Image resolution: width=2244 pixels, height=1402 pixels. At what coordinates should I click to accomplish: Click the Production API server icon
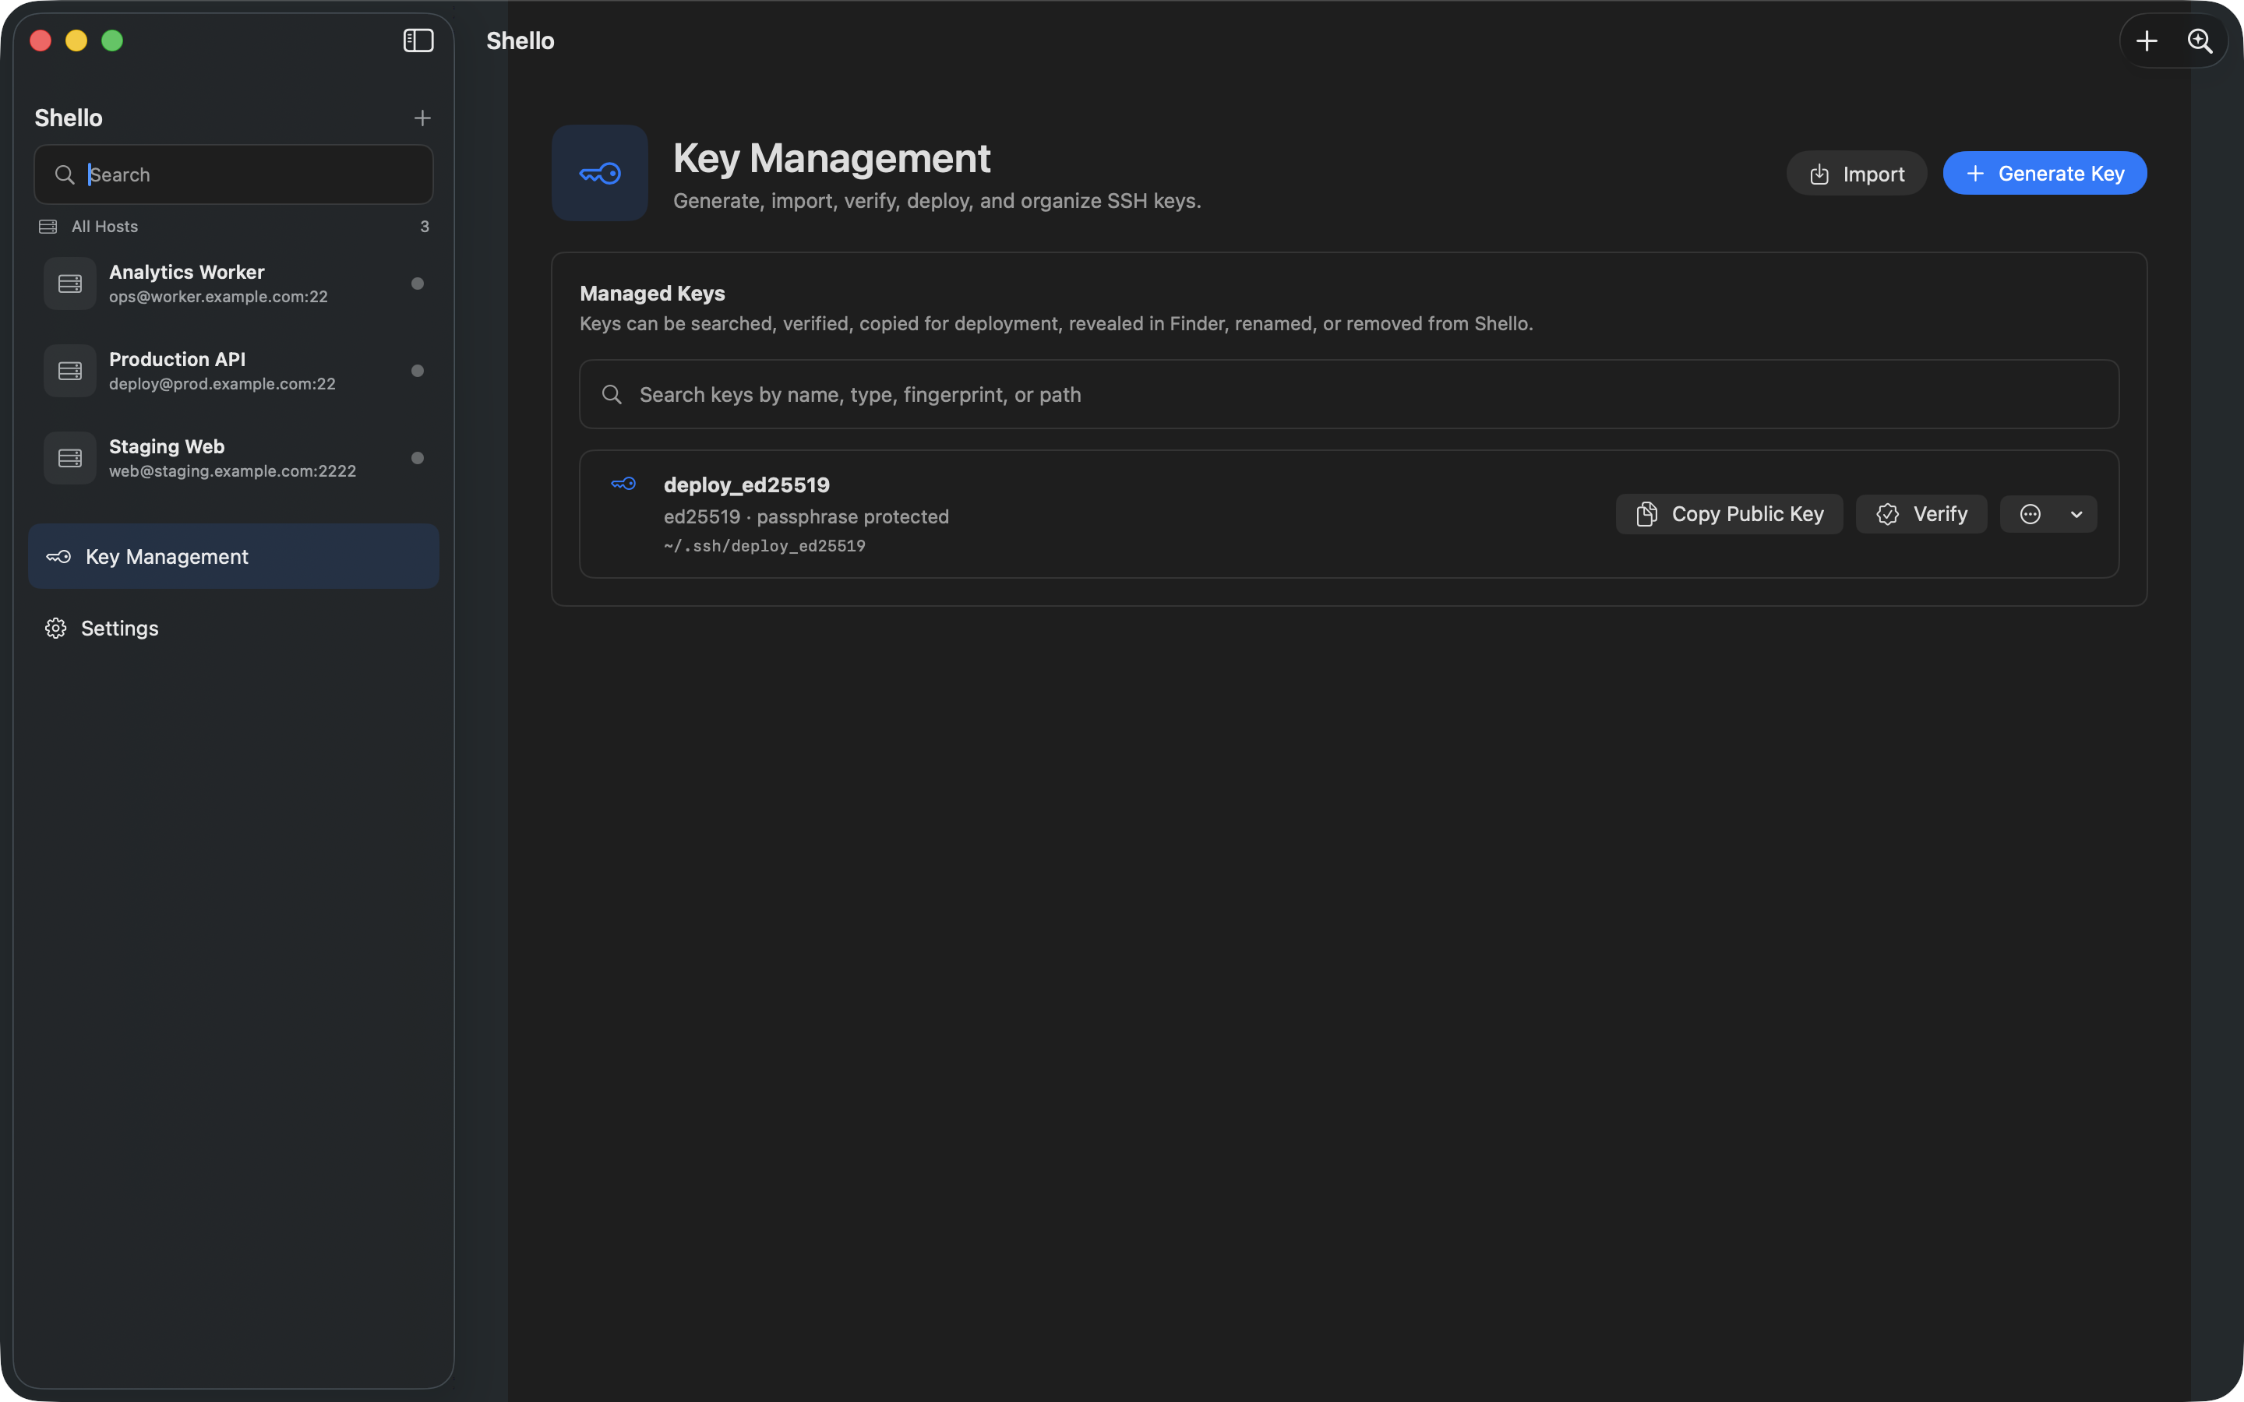[69, 371]
